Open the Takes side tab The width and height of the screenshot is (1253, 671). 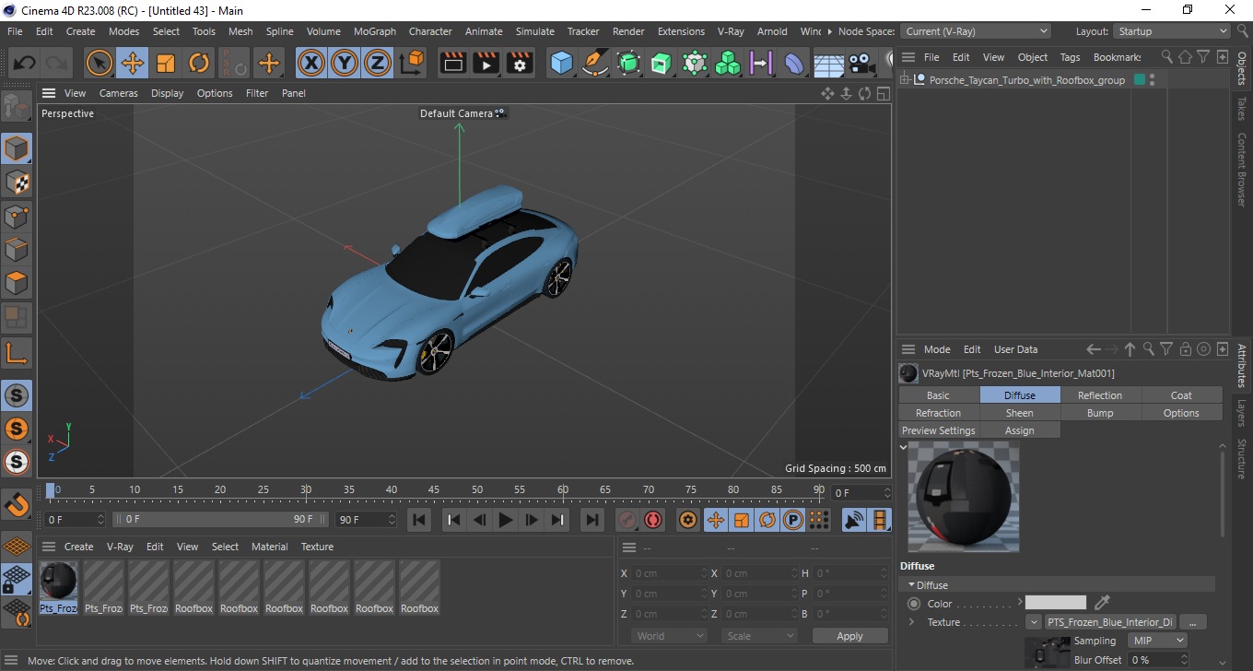(x=1242, y=109)
